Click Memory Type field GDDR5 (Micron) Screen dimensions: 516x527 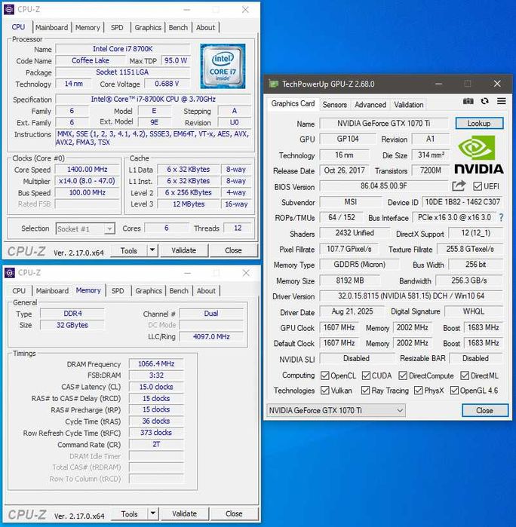360,265
